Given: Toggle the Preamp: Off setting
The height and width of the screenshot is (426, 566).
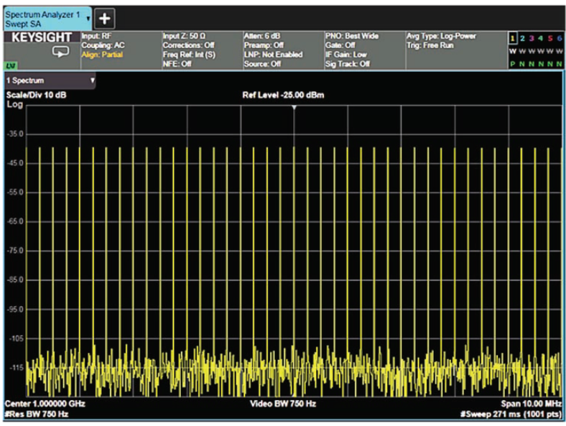Looking at the screenshot, I should [x=264, y=45].
